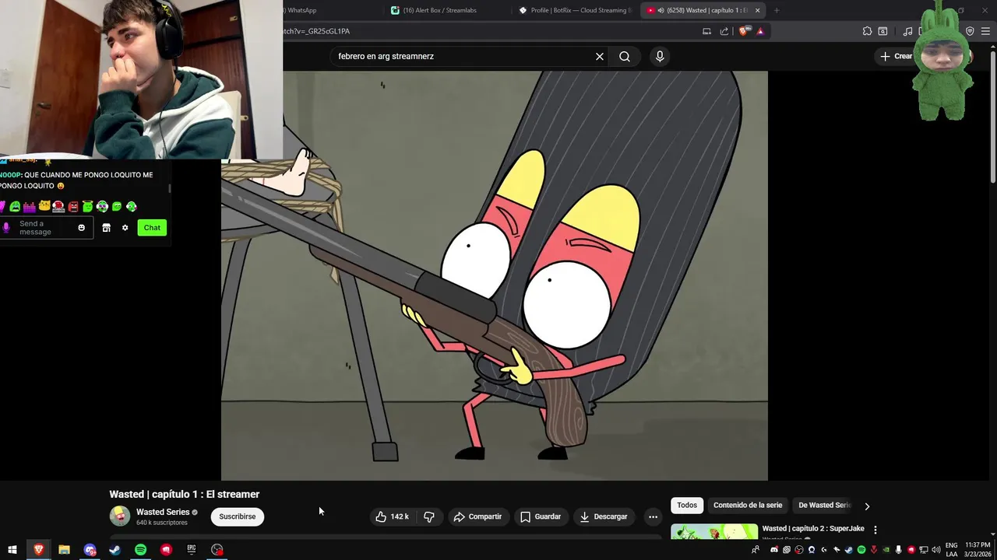Image resolution: width=997 pixels, height=560 pixels.
Task: Open the media control music note icon
Action: 907,31
